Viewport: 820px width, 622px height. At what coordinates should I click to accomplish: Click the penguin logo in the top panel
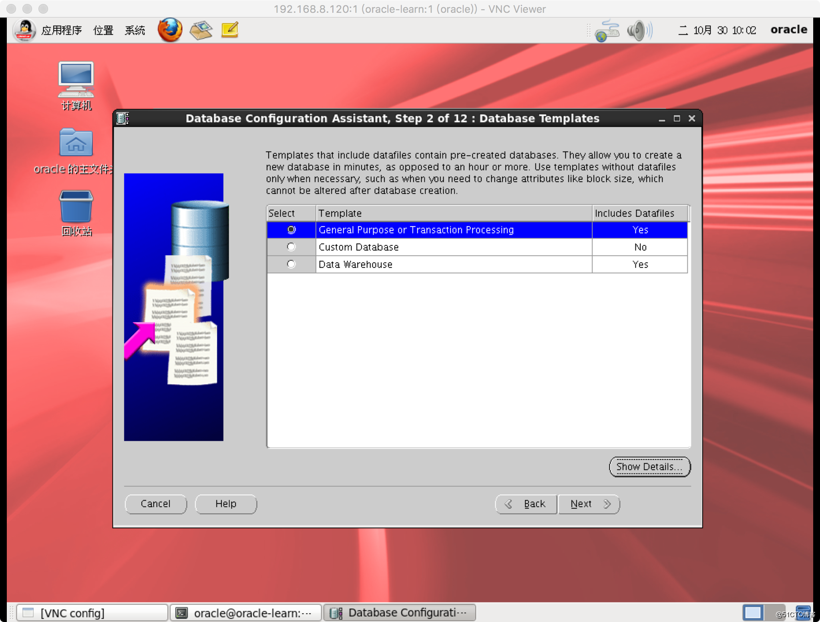(25, 30)
